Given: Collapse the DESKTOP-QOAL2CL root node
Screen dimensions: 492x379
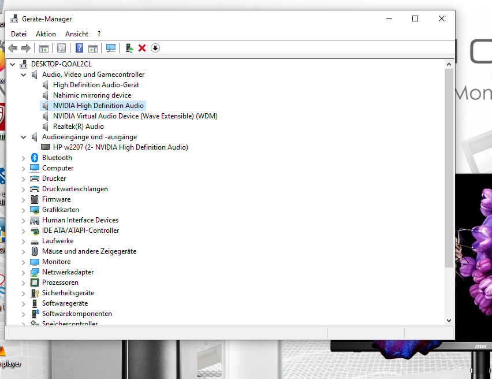Looking at the screenshot, I should pyautogui.click(x=13, y=64).
